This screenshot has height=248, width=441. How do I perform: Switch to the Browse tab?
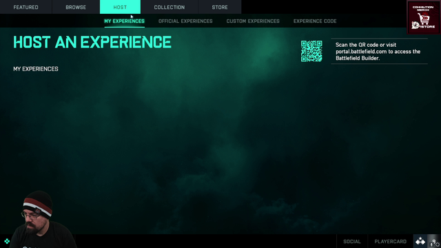(x=76, y=7)
